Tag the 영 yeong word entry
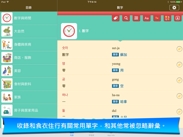 (x=179, y=65)
